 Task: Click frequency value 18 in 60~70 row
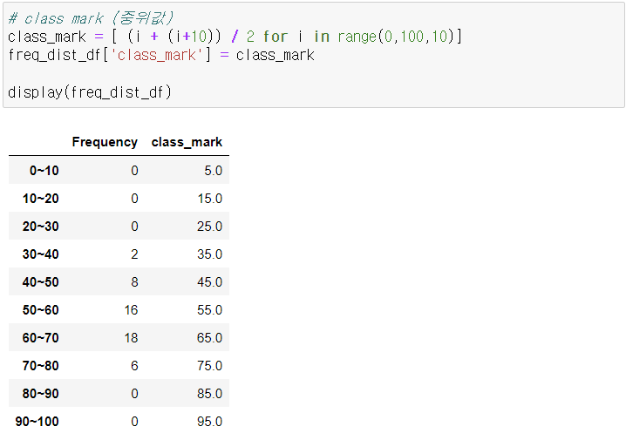132,338
